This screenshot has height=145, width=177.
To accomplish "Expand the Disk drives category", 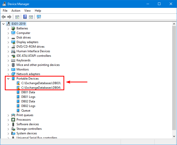I will tap(8, 38).
